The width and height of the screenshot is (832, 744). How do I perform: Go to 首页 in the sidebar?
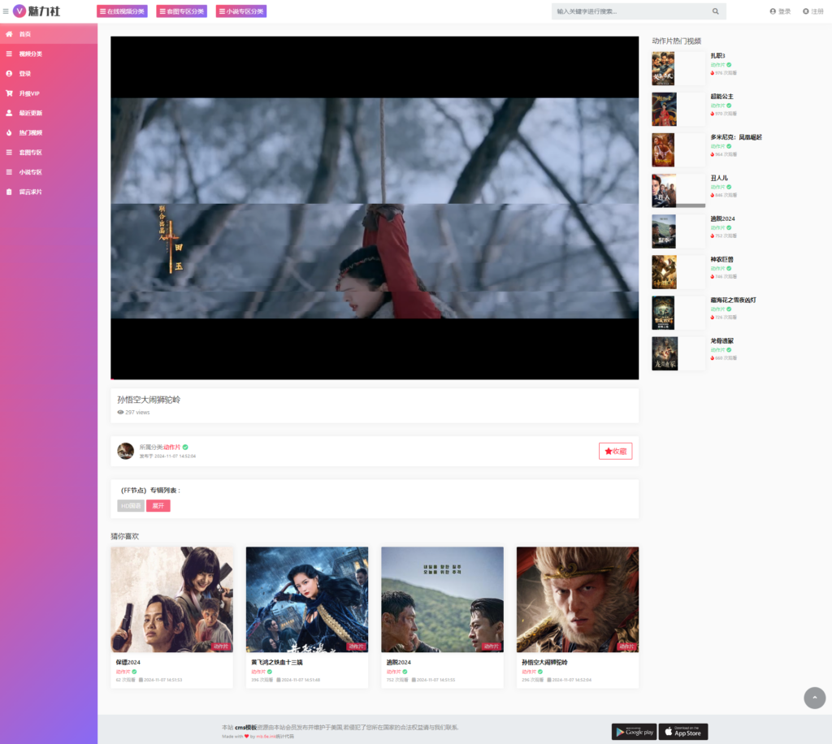49,34
